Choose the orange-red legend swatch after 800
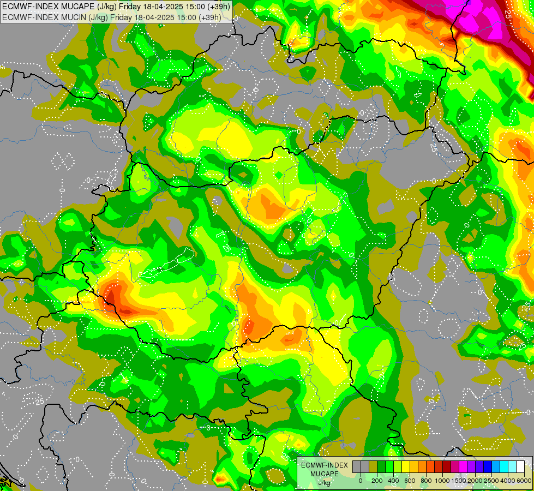 430,467
